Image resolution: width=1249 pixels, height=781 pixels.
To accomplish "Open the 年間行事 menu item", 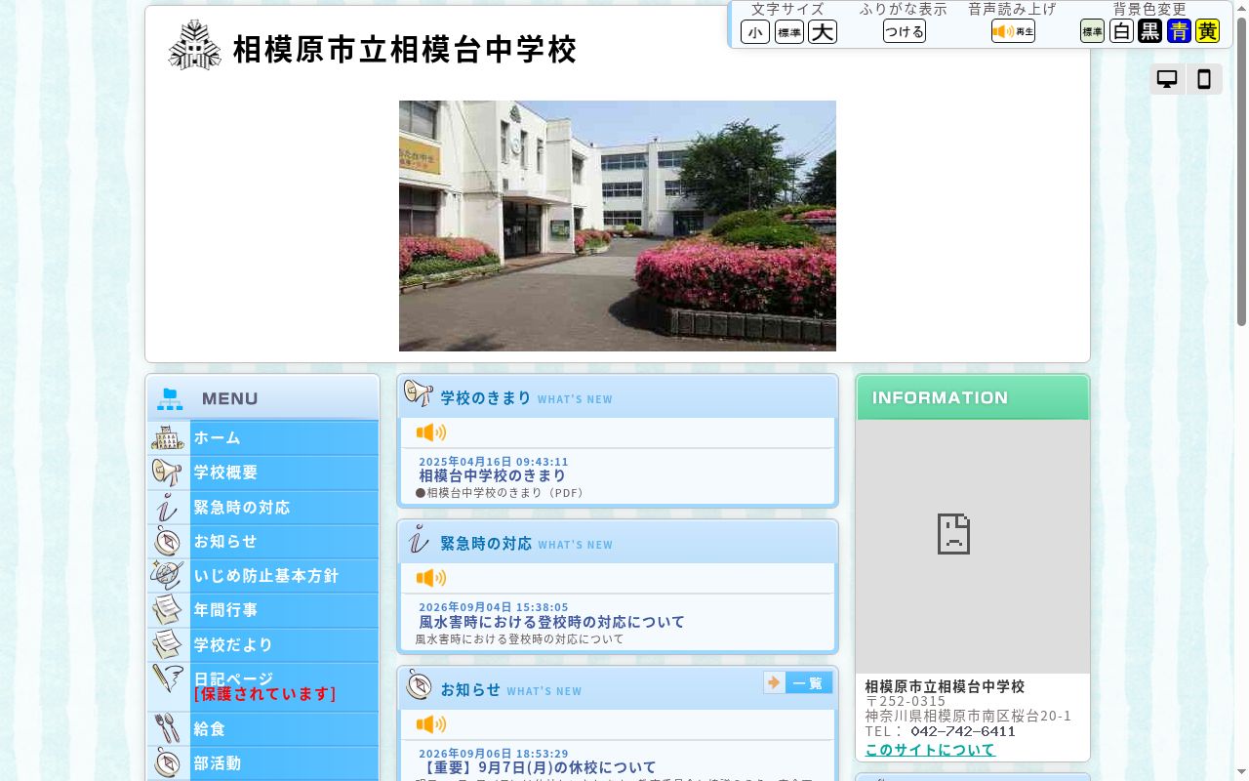I will 284,610.
